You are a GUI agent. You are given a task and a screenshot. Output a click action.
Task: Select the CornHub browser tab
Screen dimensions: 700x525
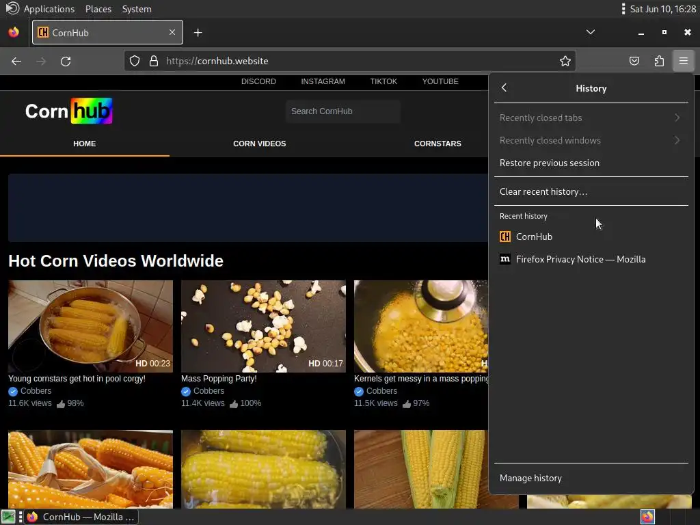(x=107, y=32)
